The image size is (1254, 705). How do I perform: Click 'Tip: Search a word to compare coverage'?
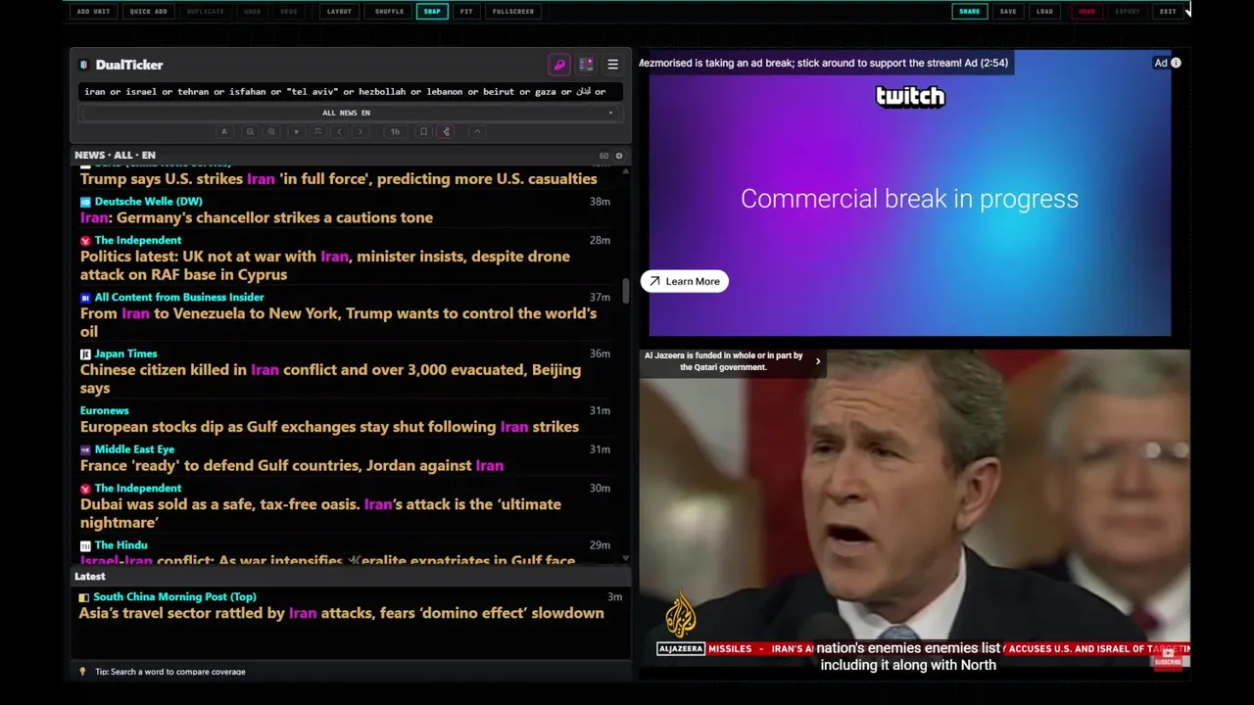(x=170, y=672)
